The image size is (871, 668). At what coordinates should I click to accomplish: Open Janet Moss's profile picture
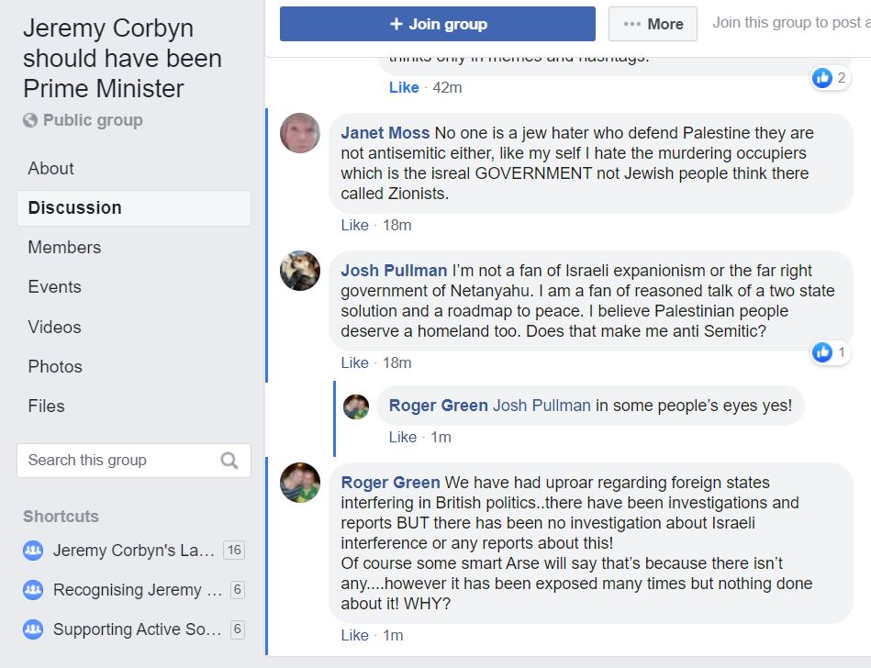point(300,133)
